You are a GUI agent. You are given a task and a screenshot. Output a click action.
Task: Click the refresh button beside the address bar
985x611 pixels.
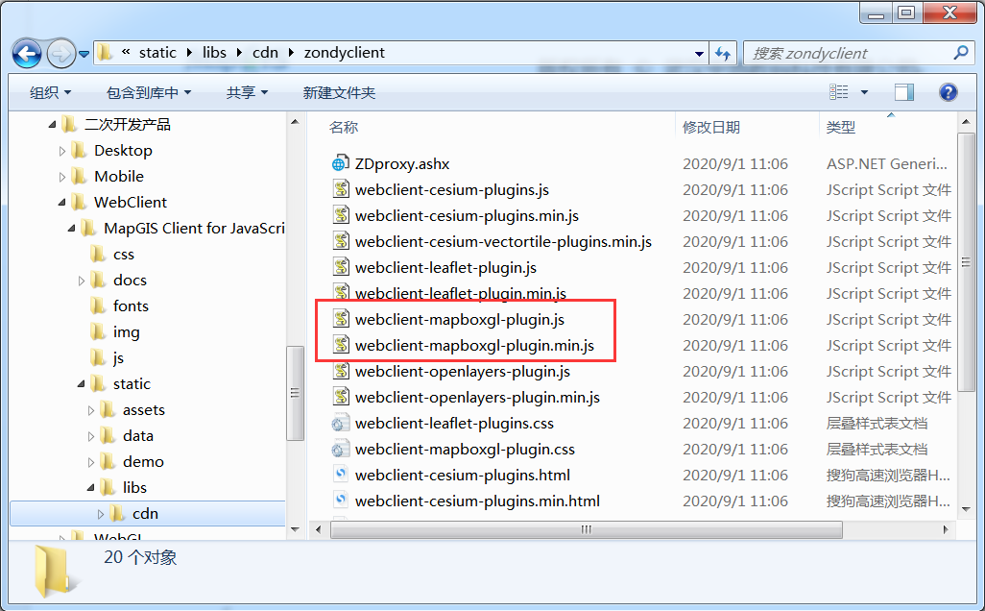723,54
